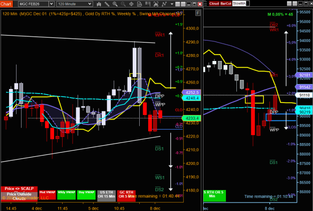Image resolution: width=313 pixels, height=211 pixels.
Task: Click the Price <> SCALP status button
Action: point(19,188)
